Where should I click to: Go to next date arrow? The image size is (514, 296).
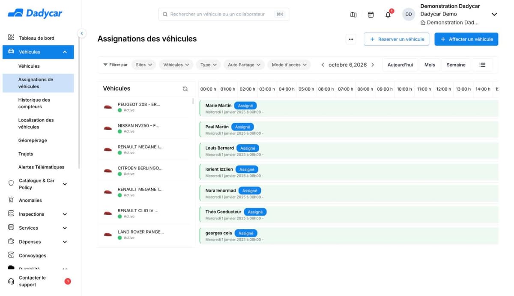373,65
